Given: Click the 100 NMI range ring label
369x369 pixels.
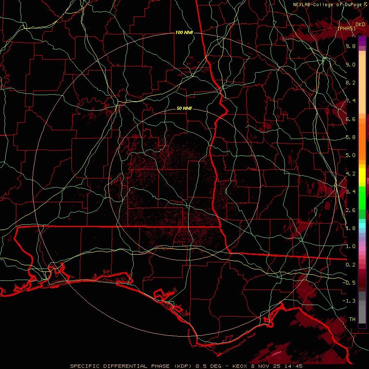Looking at the screenshot, I should point(184,32).
